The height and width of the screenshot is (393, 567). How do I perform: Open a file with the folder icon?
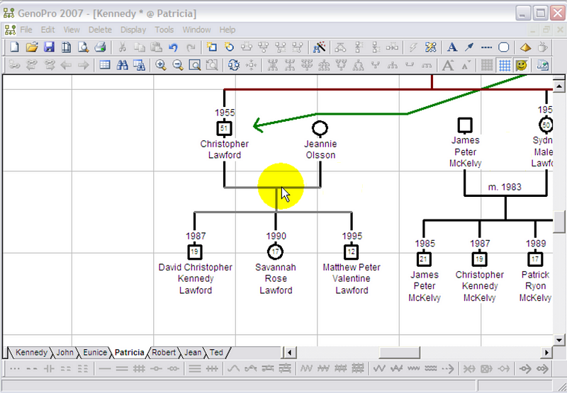click(x=31, y=47)
